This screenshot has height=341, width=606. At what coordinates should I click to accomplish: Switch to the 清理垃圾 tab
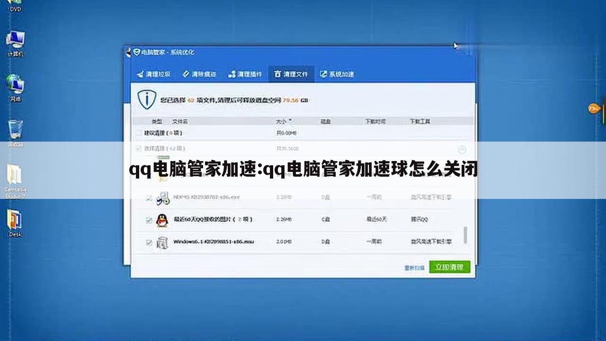tap(153, 74)
